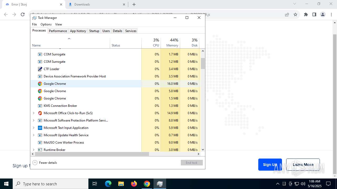337x189 pixels.
Task: Click the Microsoft Office Click-to-Run icon
Action: tap(40, 113)
